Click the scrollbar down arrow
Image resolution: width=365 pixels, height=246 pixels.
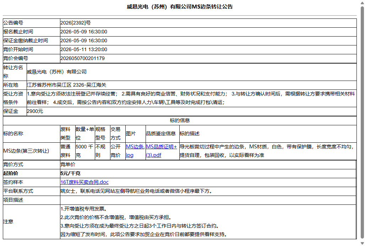tap(362, 243)
